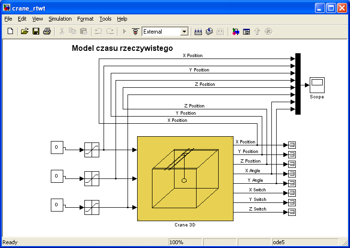Click the Redo arrow icon

tap(110, 31)
